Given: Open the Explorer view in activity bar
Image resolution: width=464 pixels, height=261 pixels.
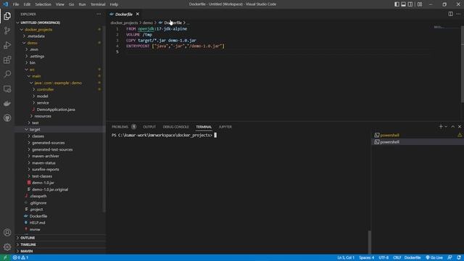Looking at the screenshot, I should pos(7,16).
